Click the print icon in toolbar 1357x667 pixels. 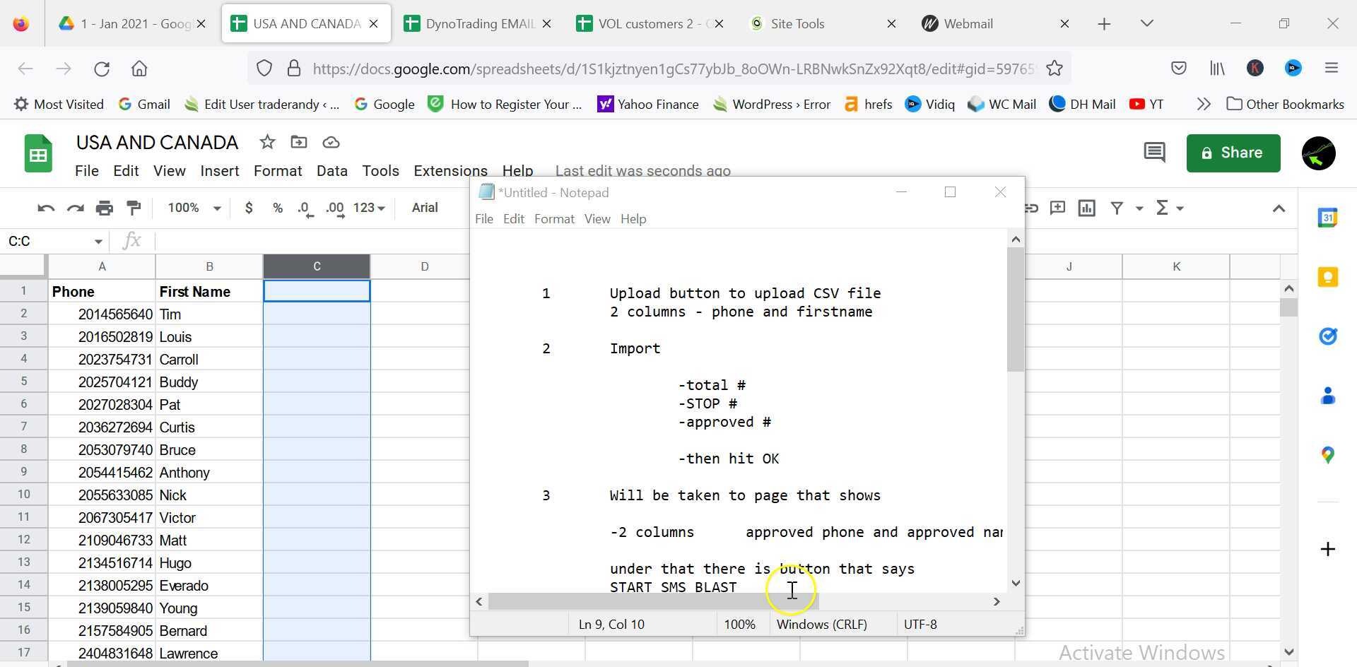click(x=105, y=208)
